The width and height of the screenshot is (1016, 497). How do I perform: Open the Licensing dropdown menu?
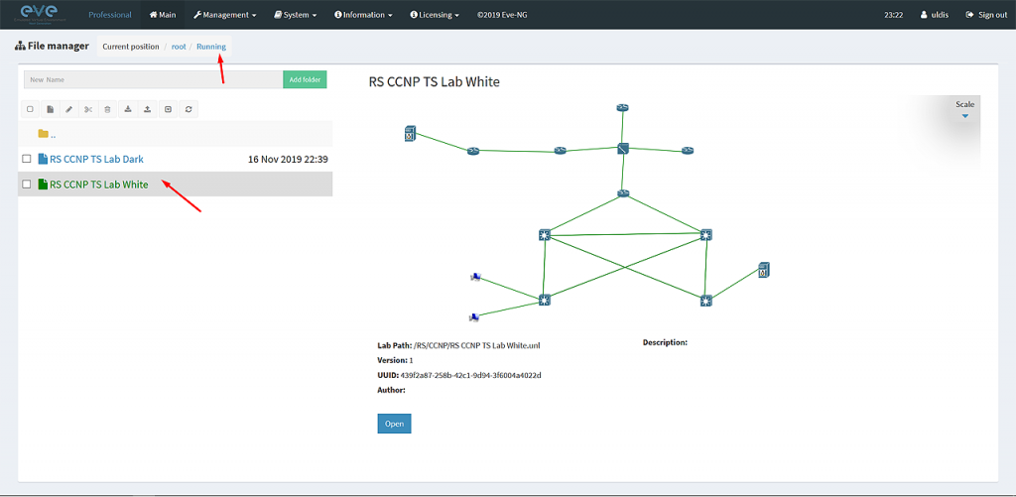point(435,15)
